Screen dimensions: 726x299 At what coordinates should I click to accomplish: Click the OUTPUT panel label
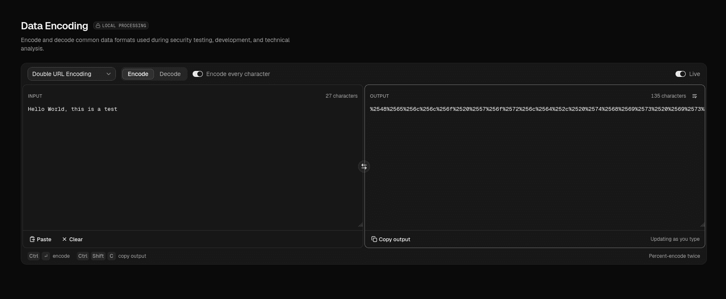tap(379, 96)
